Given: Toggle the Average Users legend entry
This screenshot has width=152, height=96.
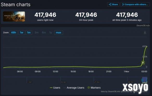Looking at the screenshot, I should [74, 88].
